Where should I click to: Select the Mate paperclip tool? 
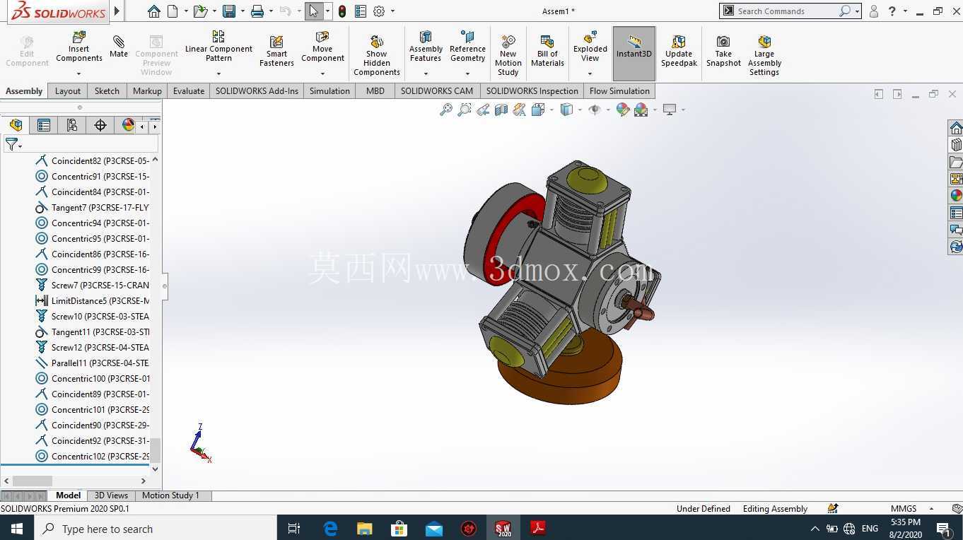tap(119, 47)
